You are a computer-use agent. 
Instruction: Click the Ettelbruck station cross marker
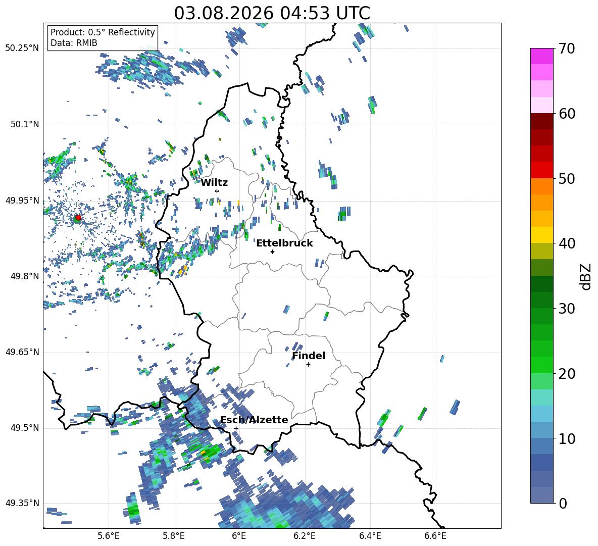(272, 252)
